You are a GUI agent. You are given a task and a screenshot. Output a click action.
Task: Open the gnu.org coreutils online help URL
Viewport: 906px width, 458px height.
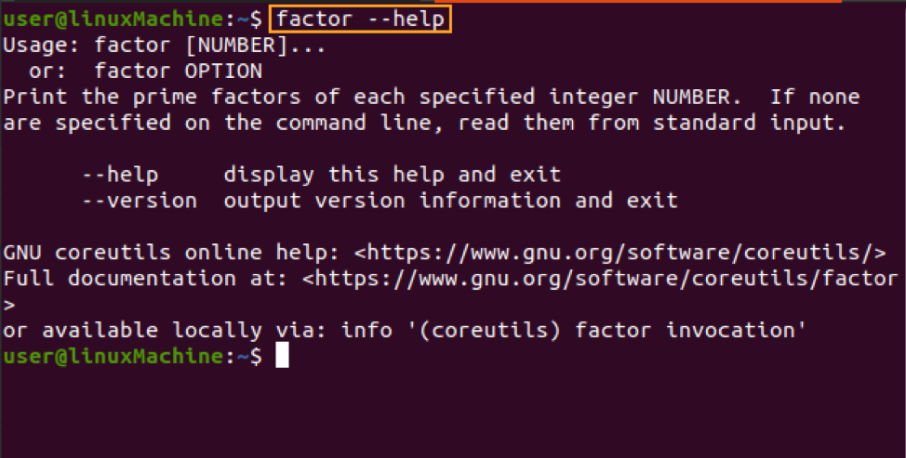coord(620,253)
